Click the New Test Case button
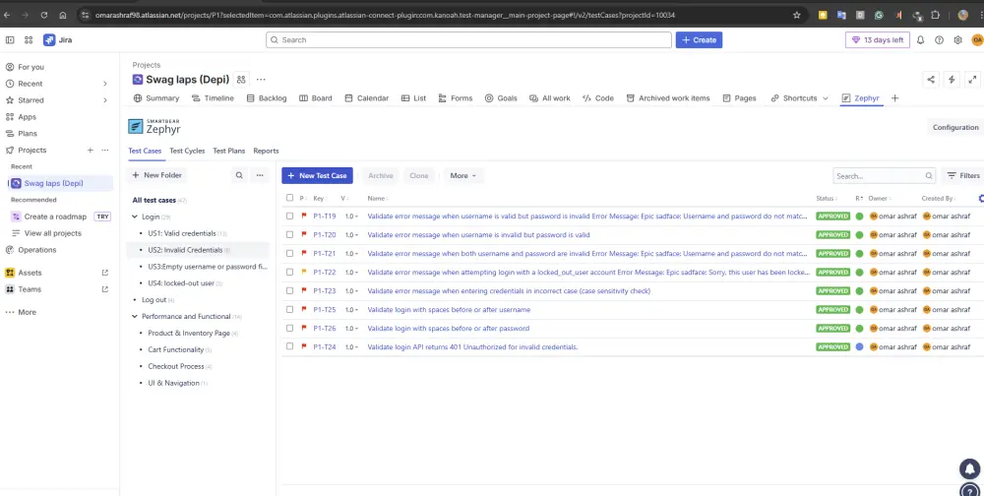984x496 pixels. (x=317, y=176)
